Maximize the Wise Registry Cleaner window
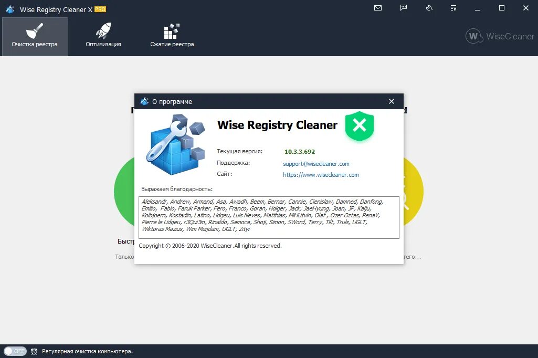538x358 pixels. [x=502, y=8]
